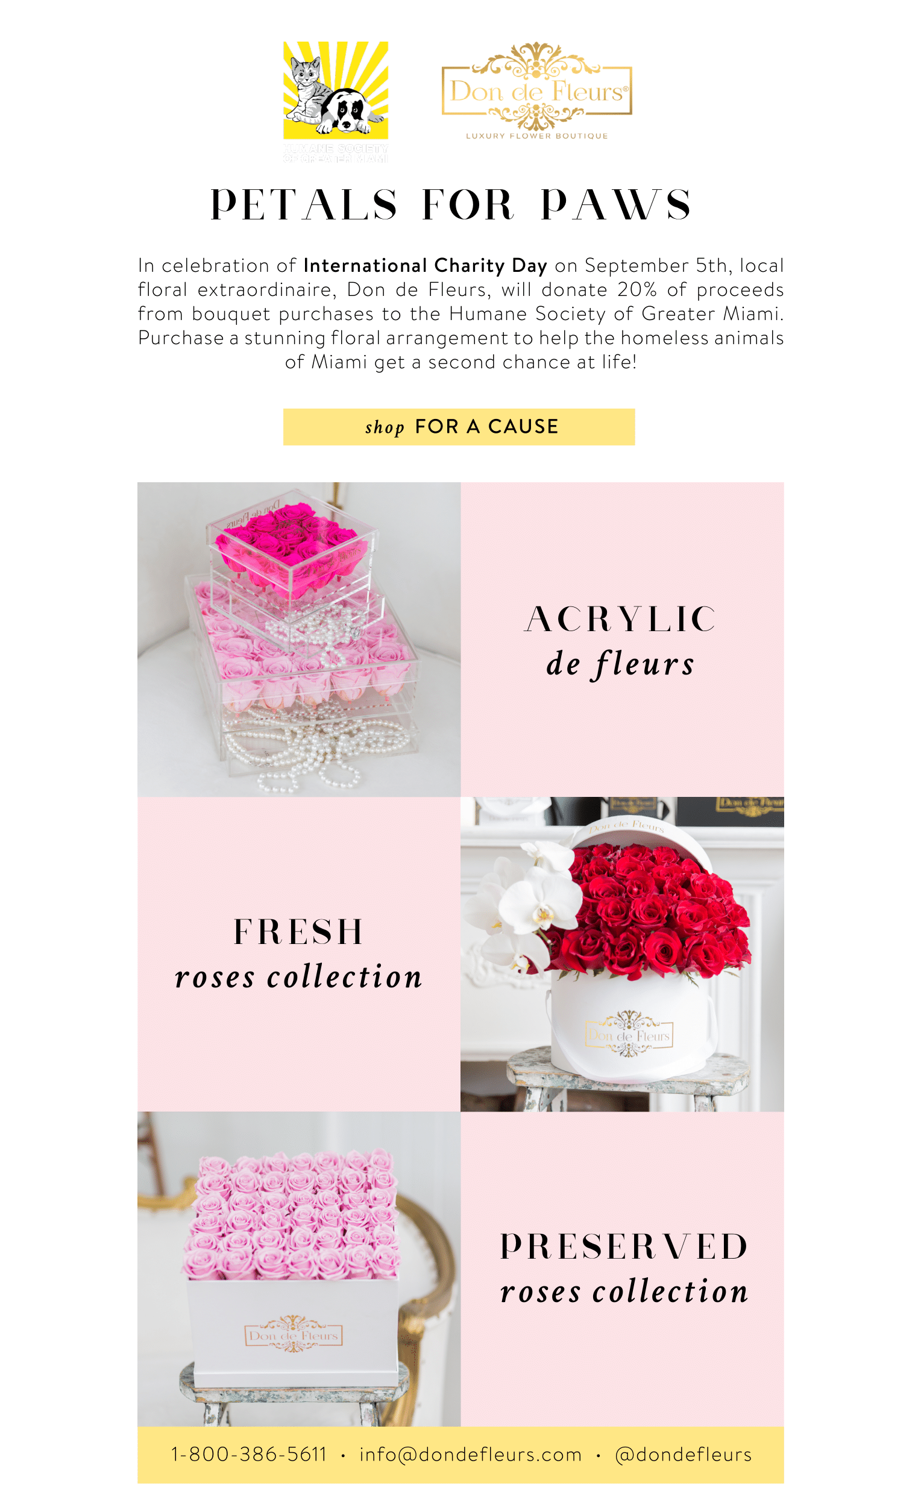The image size is (921, 1507).
Task: Click the Don de Fleurs logo on square box
Action: (x=294, y=1334)
